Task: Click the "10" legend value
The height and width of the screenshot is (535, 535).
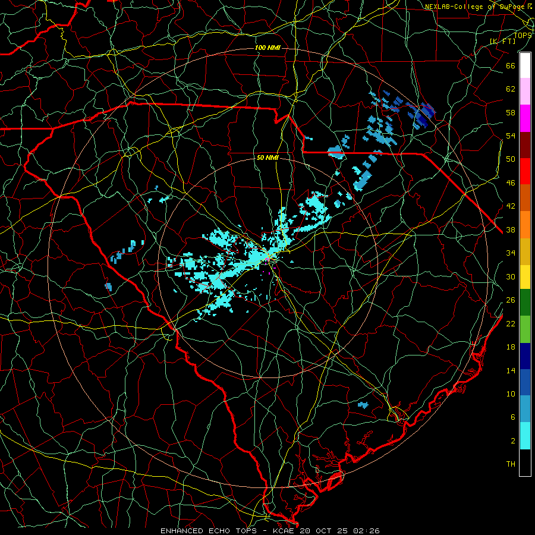Action: pyautogui.click(x=511, y=394)
